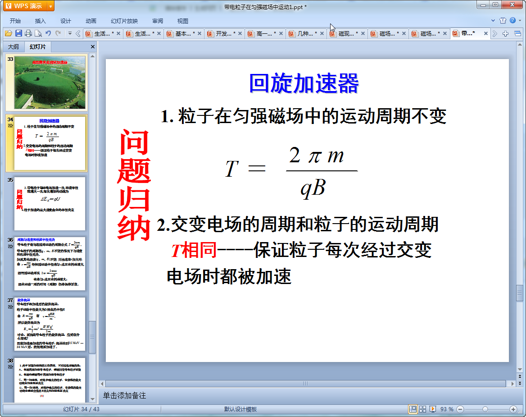Screen dimensions: 526x417
Task: Open WPS help via the question mark icon
Action: click(512, 20)
